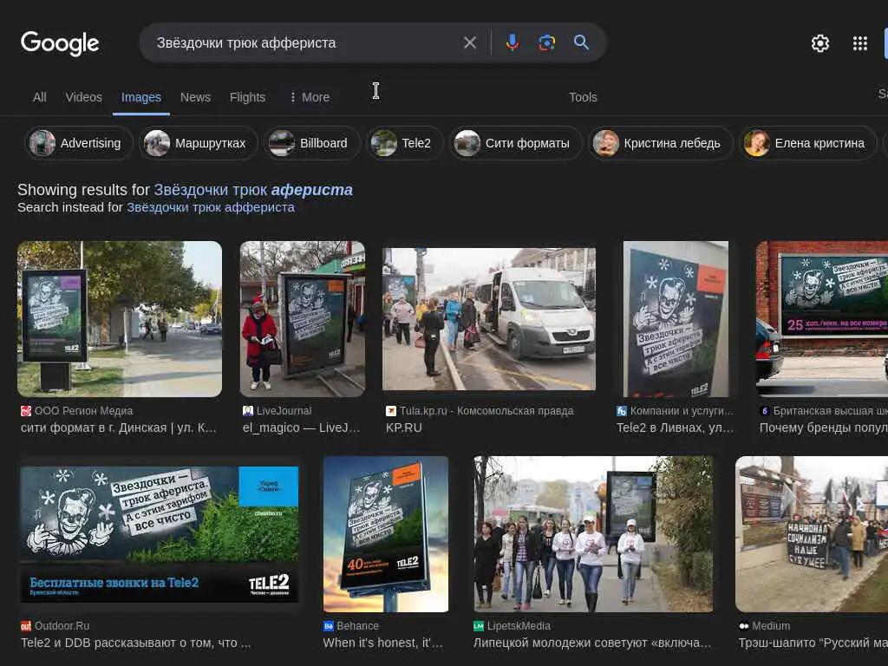The height and width of the screenshot is (666, 888).
Task: Filter by Tele2 chip
Action: pos(404,143)
